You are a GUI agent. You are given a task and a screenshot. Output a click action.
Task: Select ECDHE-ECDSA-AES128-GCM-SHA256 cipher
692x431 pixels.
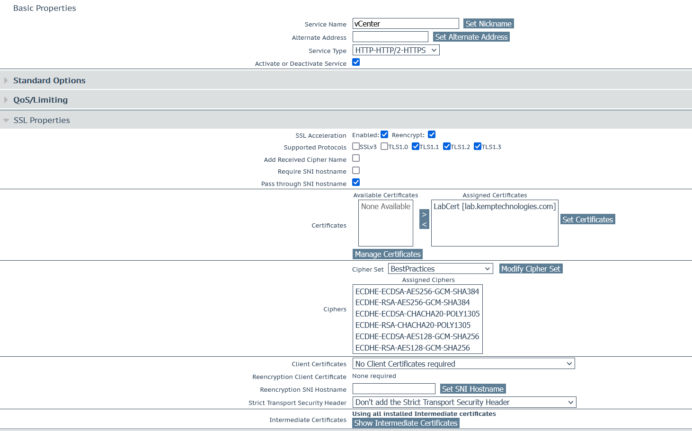pos(417,337)
